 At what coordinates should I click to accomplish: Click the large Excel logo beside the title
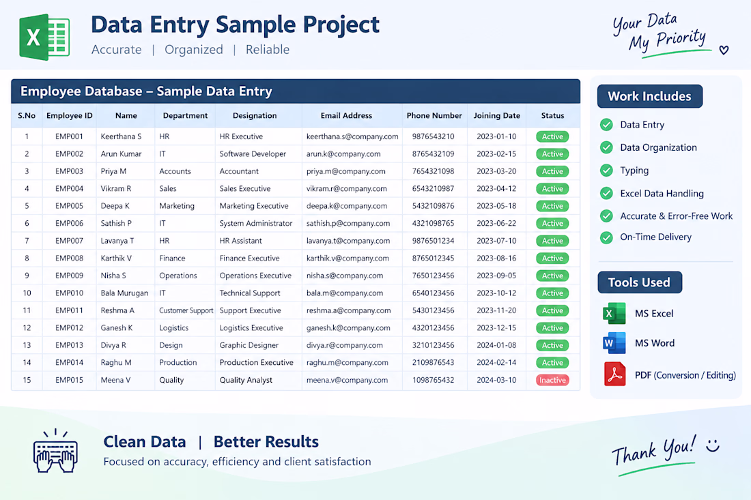44,37
